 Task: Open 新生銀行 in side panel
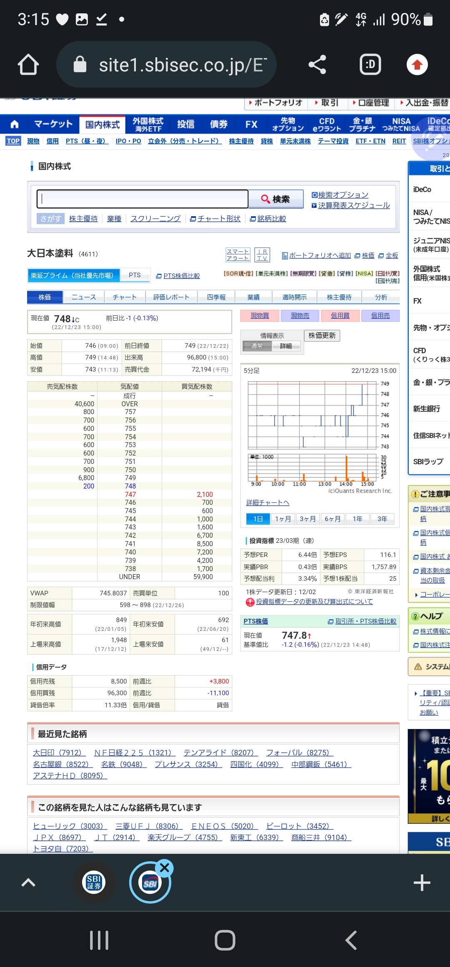[427, 409]
